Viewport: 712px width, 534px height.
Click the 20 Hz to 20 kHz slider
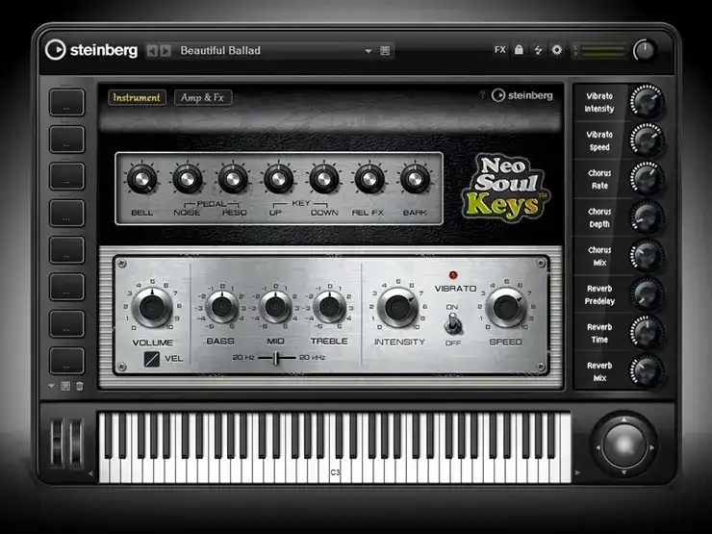coord(277,358)
